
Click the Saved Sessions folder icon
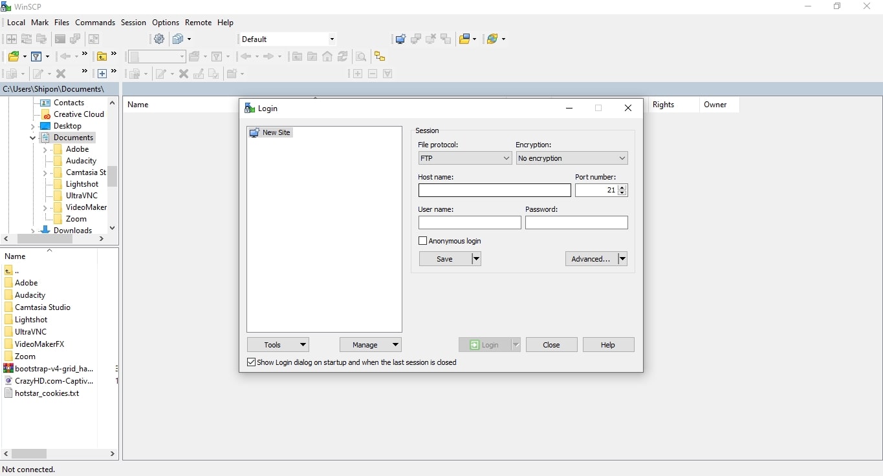click(464, 39)
